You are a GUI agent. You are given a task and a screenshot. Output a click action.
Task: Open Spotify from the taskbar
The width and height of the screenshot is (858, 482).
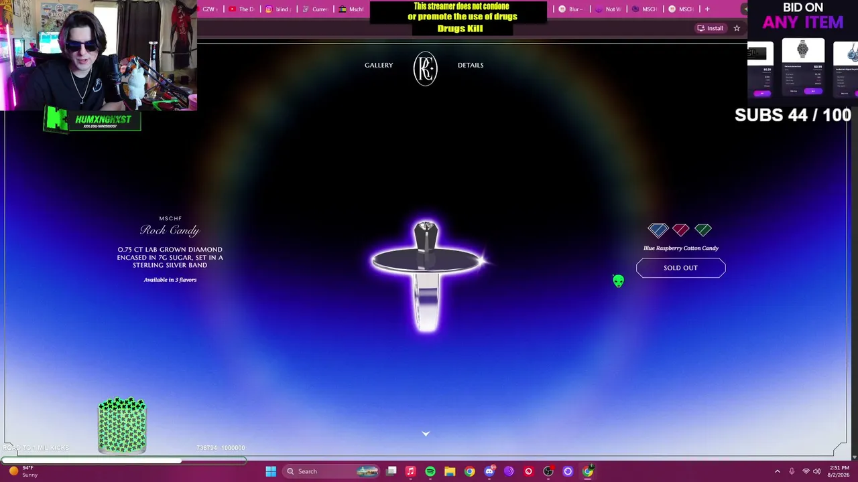pos(430,471)
